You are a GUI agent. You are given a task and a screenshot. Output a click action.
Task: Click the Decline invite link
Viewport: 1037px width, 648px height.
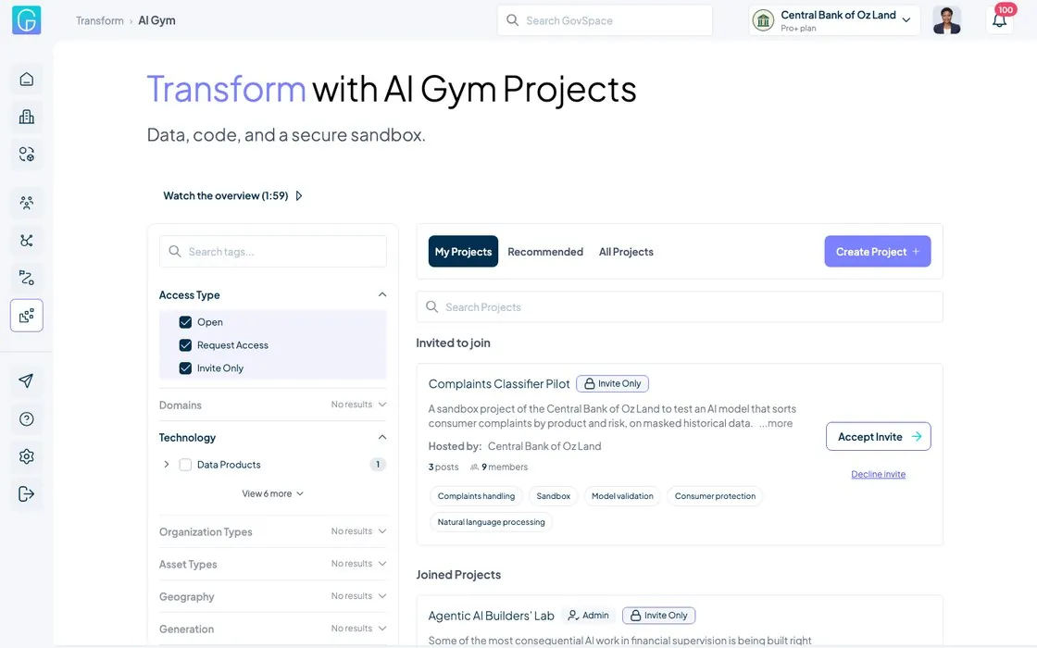[879, 474]
